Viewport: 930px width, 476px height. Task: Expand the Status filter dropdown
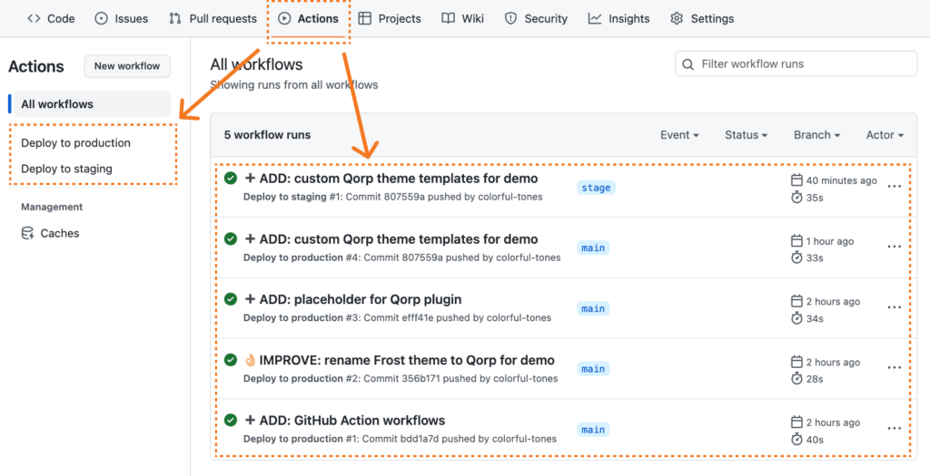click(x=746, y=135)
